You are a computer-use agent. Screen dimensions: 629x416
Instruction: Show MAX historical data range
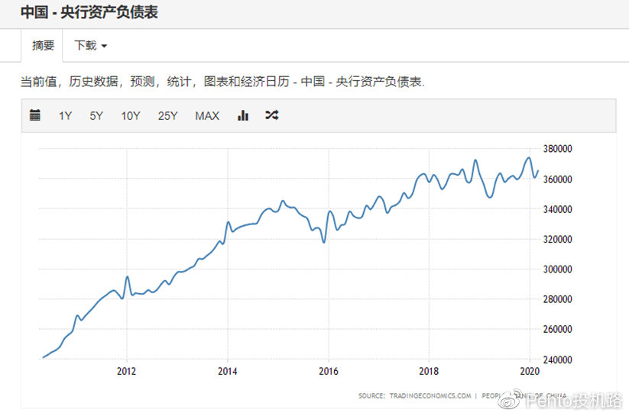coord(207,116)
